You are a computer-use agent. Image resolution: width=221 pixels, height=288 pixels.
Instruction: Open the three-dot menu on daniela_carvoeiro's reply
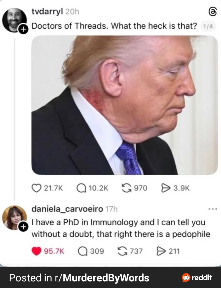point(213,209)
